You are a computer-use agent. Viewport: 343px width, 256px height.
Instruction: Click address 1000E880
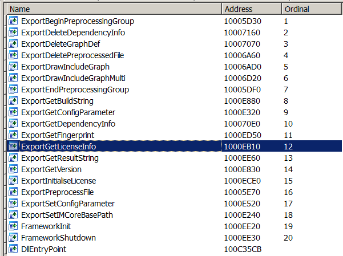coord(242,101)
